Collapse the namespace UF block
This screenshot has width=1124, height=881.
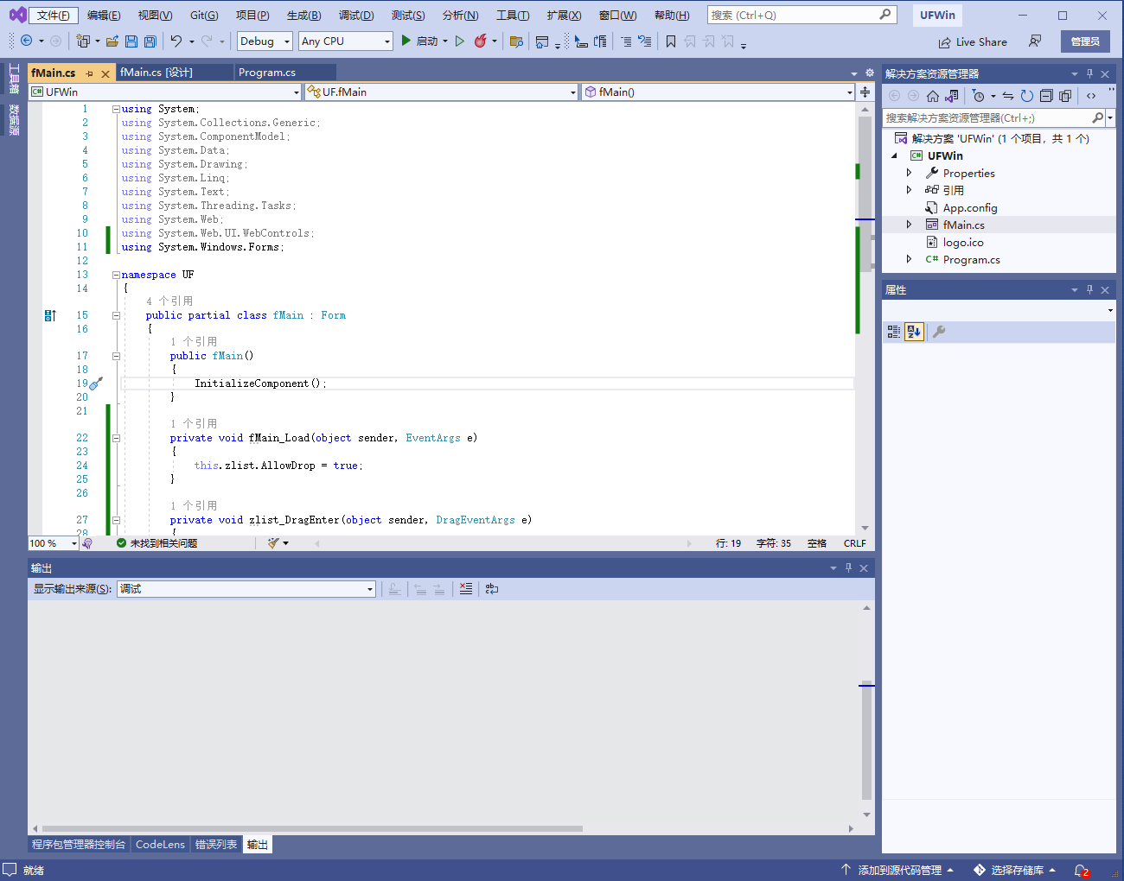(x=116, y=275)
